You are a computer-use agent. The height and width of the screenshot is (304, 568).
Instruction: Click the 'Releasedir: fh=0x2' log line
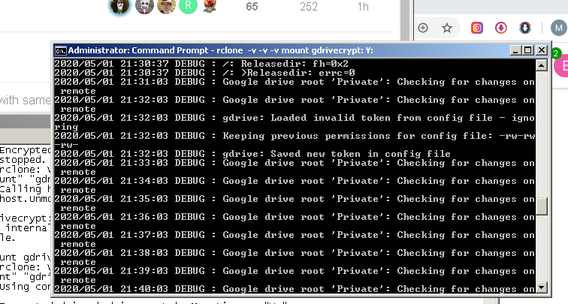(201, 63)
